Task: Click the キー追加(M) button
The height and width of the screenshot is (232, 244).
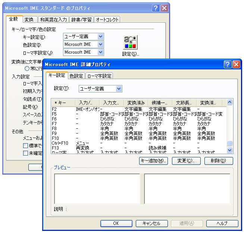Action: (x=153, y=161)
